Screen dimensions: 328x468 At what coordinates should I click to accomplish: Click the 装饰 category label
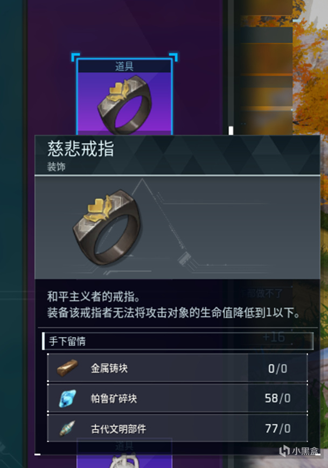pos(57,167)
